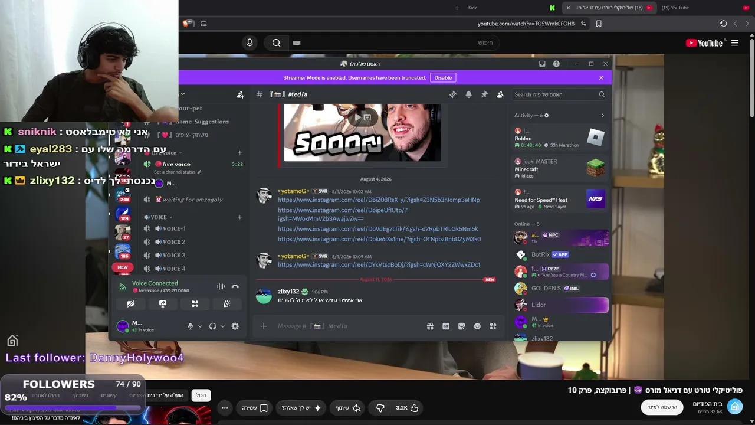Join the waiting for amzegoly channel
Image resolution: width=755 pixels, height=425 pixels.
pos(192,200)
